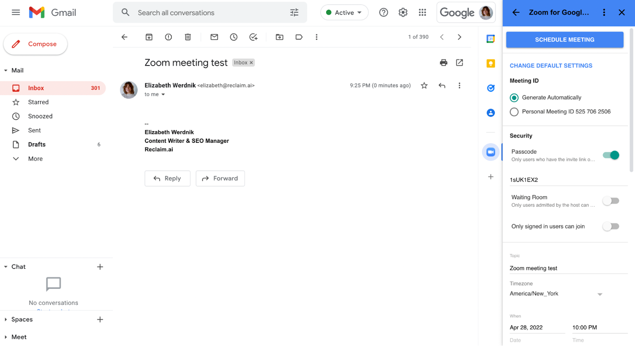Apply a label to this email
This screenshot has width=635, height=346.
click(299, 37)
